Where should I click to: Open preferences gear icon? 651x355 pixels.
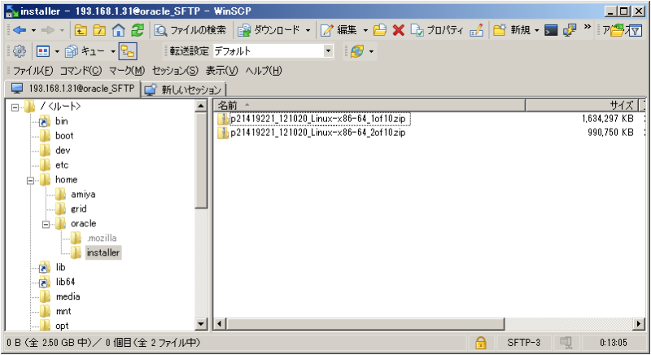point(19,51)
